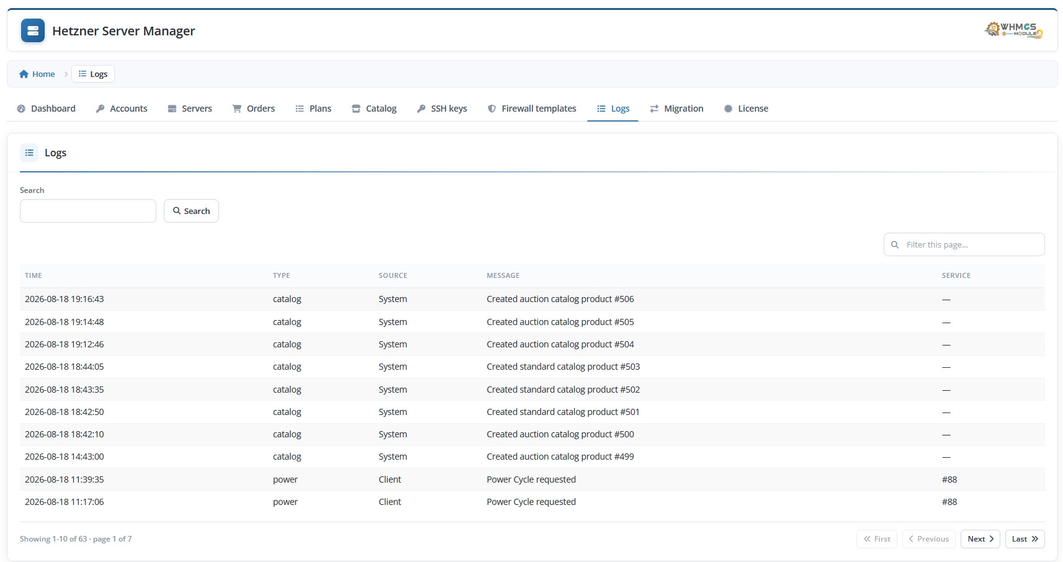Focus the Search text input

pos(88,211)
